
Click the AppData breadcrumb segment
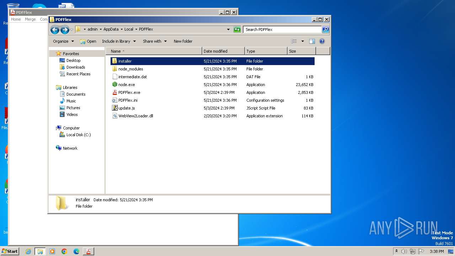pos(111,30)
